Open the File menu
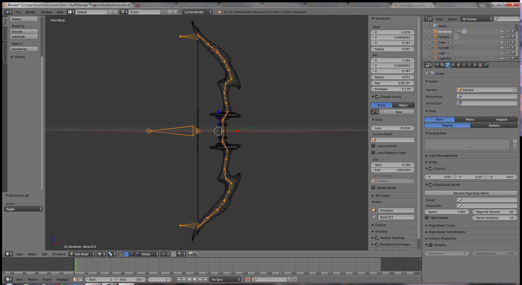Viewport: 522px width, 285px height. [x=18, y=12]
